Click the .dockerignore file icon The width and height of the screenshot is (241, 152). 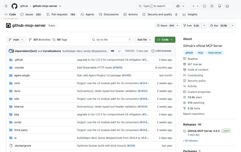pos(11,146)
